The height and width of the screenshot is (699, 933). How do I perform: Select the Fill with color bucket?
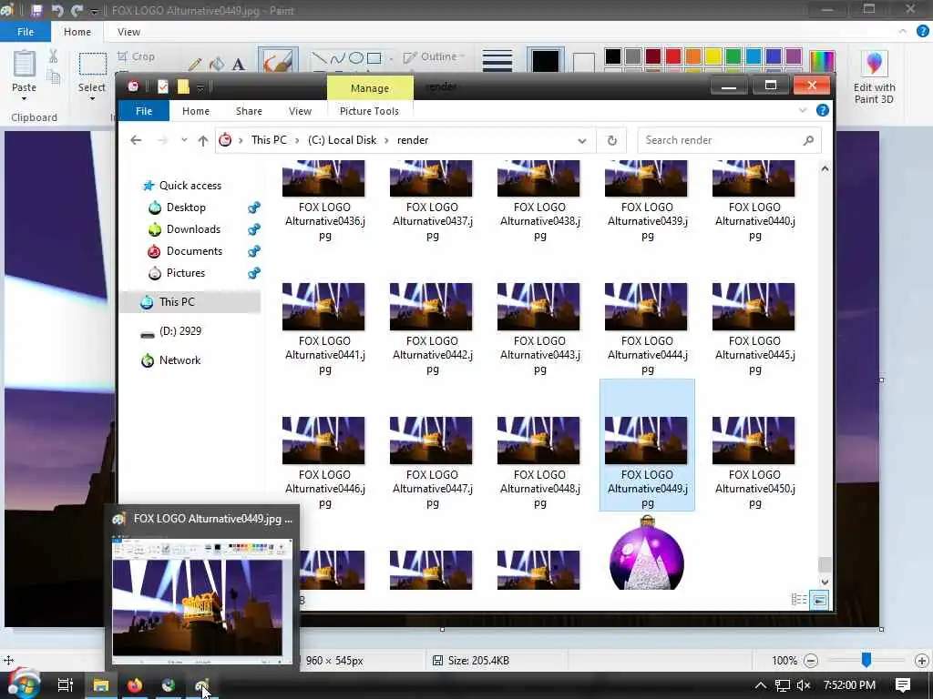(217, 64)
